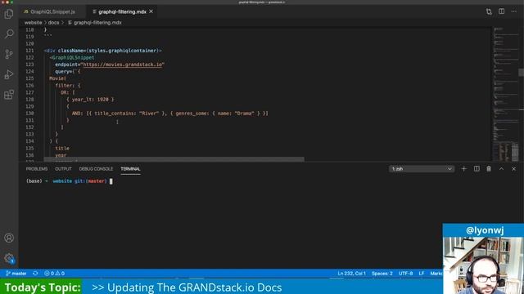Screen dimensions: 524x294
Task: Click the styles.graphiqlcontainer className text
Action: (x=122, y=51)
